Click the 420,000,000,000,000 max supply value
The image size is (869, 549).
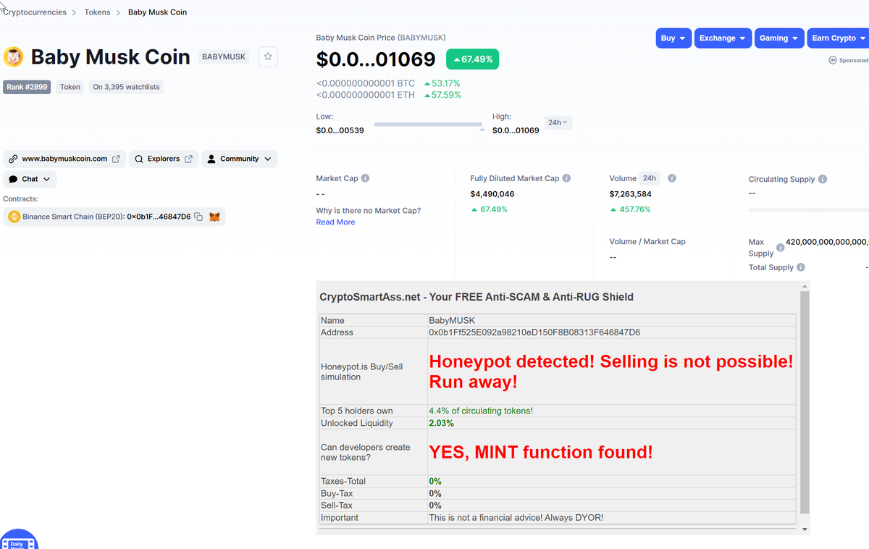(x=827, y=242)
